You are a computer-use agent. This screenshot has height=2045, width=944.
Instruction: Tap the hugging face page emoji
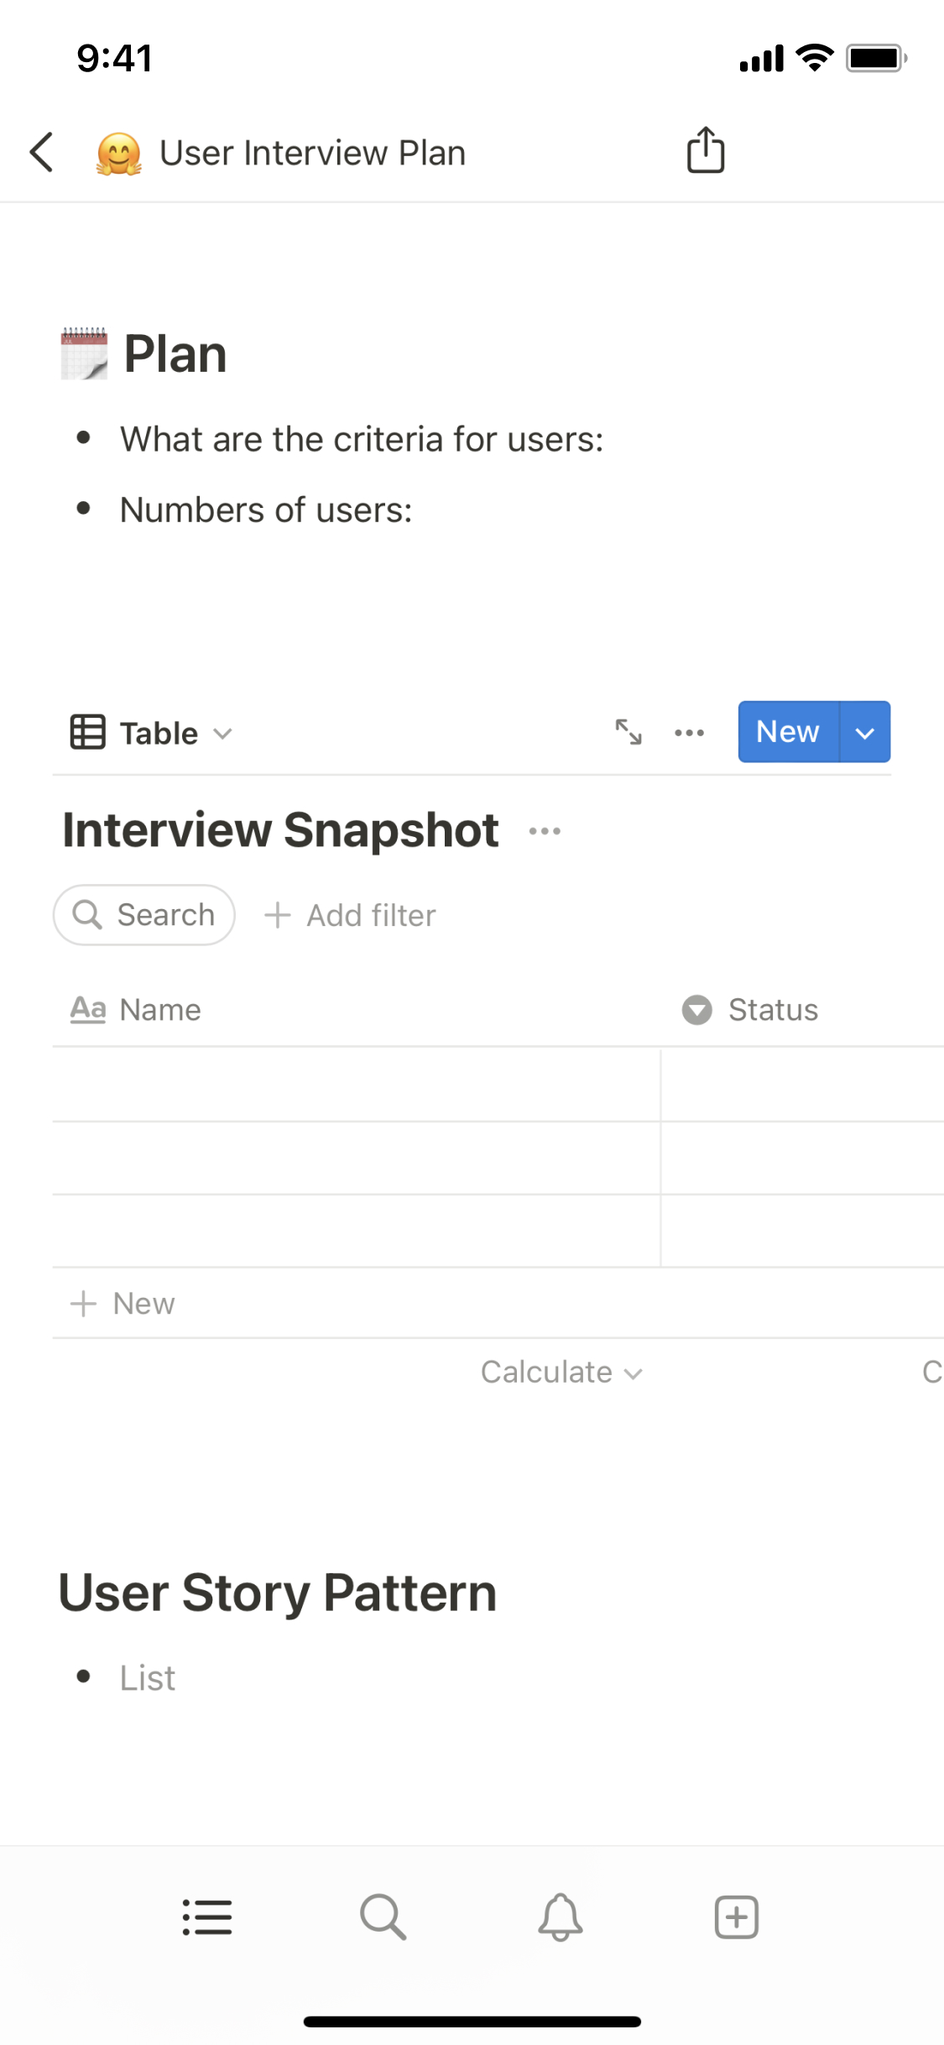click(x=118, y=154)
